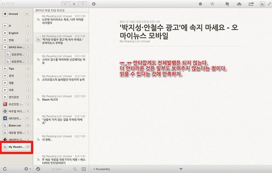Viewport: 272px width, 173px height.
Task: Open article 'IT 세상 적응을 위한 7가지 계명'
Action: tap(61, 159)
